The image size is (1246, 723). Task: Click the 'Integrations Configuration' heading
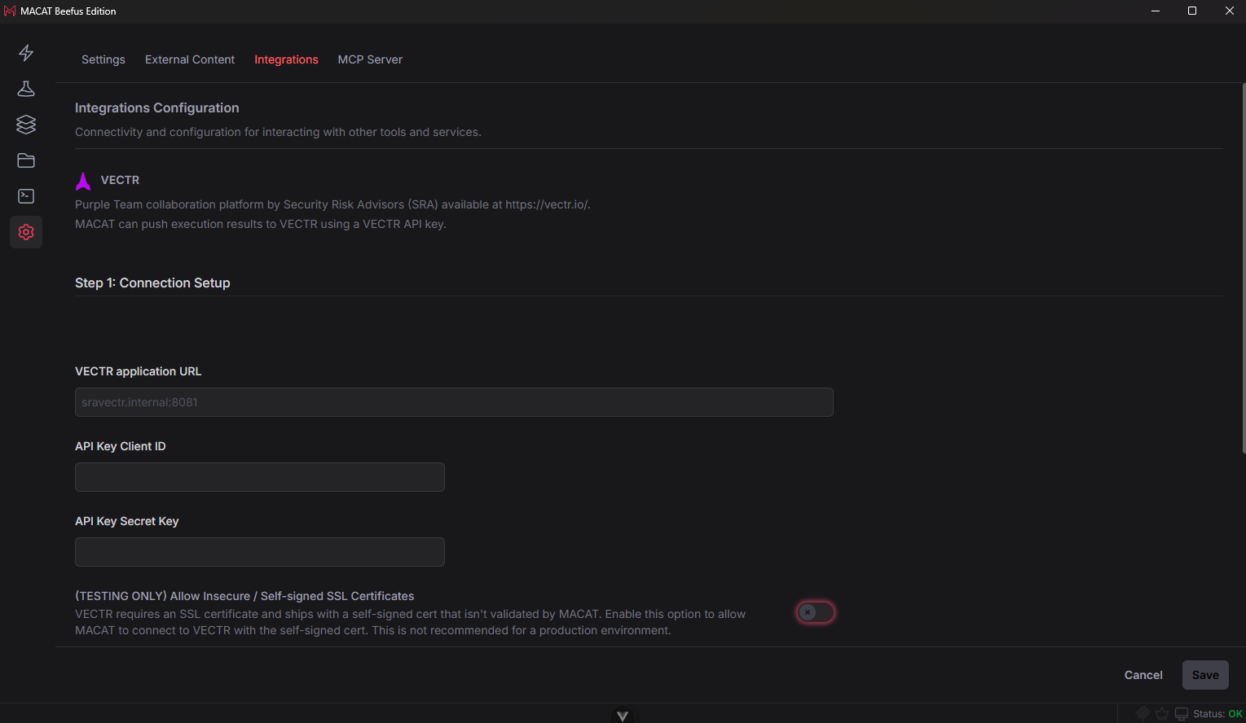point(157,107)
